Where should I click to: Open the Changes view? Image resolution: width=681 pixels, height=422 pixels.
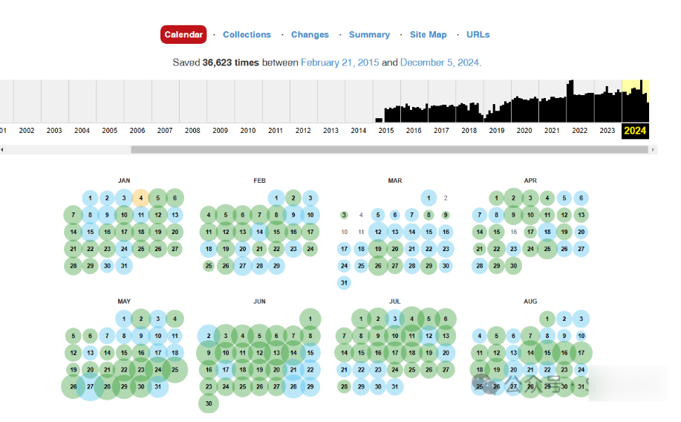click(310, 35)
